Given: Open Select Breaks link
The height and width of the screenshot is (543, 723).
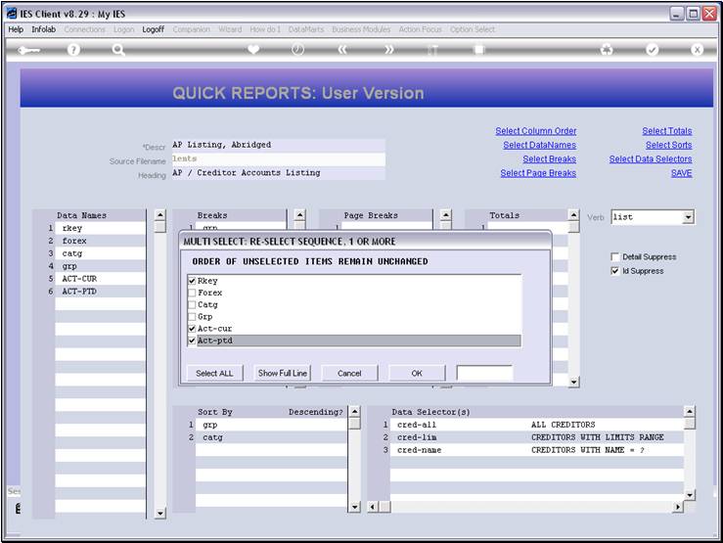Looking at the screenshot, I should [549, 159].
